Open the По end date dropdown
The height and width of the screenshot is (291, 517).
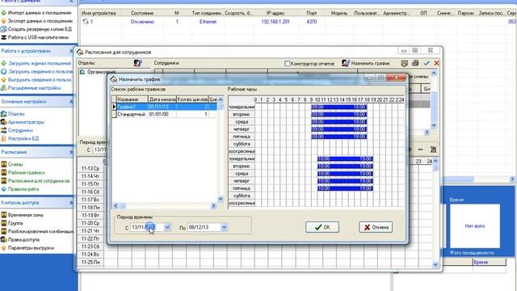pyautogui.click(x=225, y=227)
